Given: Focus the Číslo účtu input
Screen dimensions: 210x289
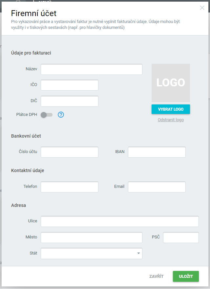Looking at the screenshot, I should [x=70, y=152].
